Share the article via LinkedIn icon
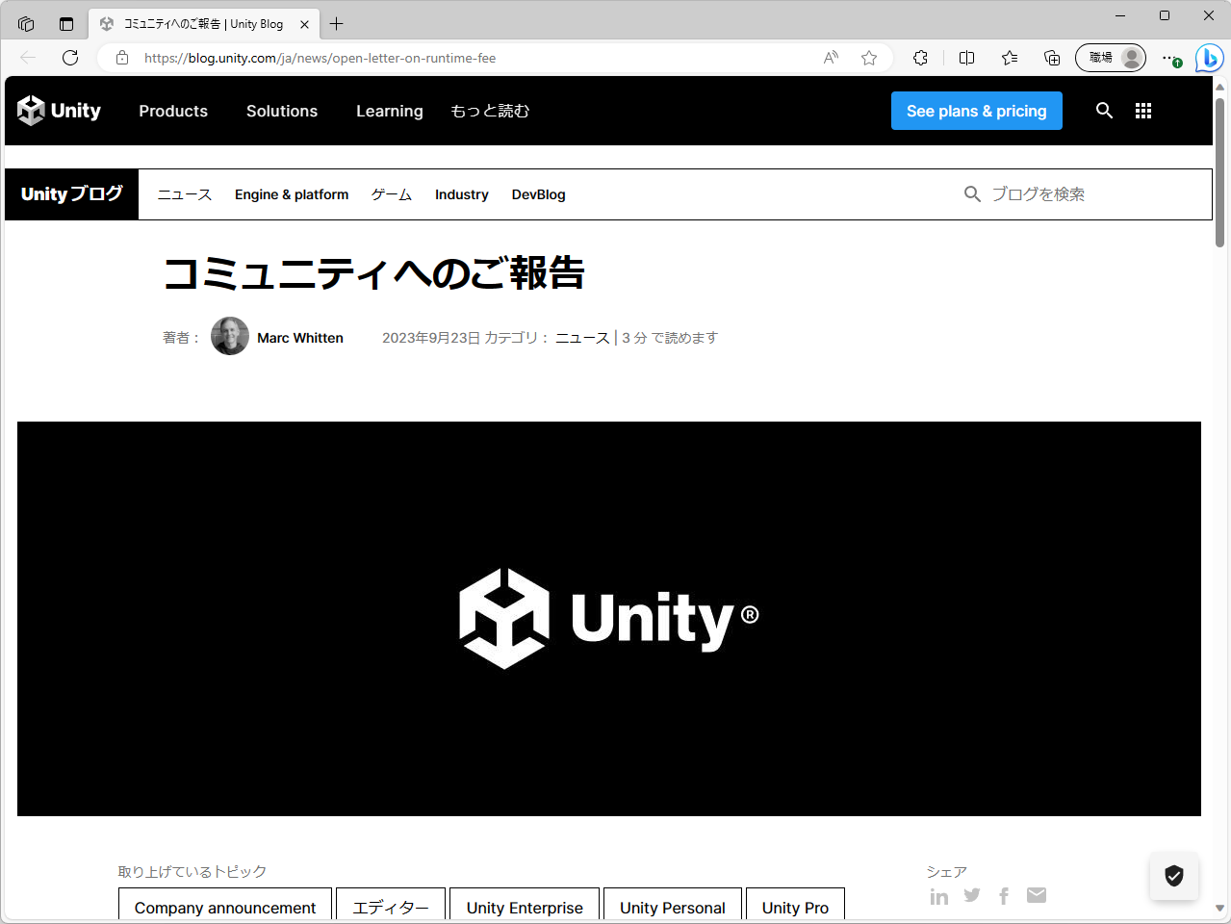 tap(938, 895)
